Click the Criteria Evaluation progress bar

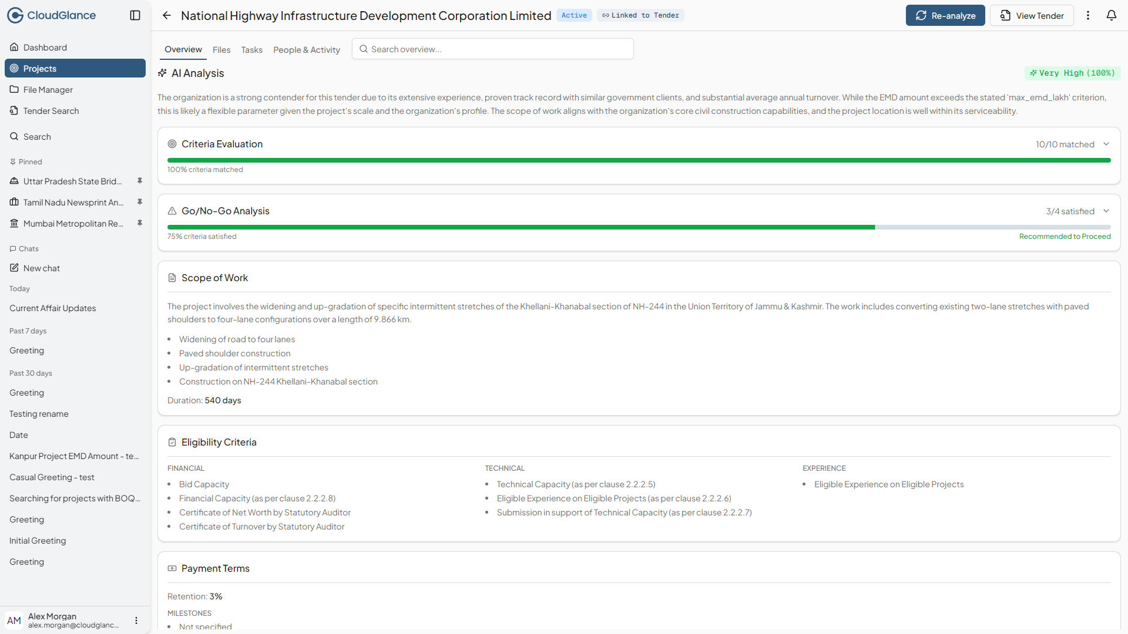coord(639,160)
